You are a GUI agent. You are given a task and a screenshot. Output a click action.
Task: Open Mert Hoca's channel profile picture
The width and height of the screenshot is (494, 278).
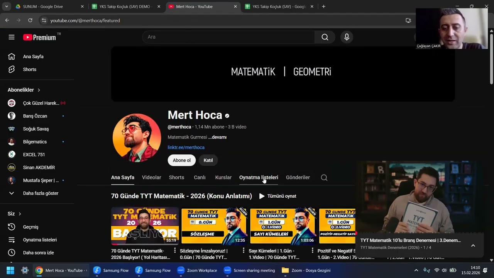(x=137, y=137)
